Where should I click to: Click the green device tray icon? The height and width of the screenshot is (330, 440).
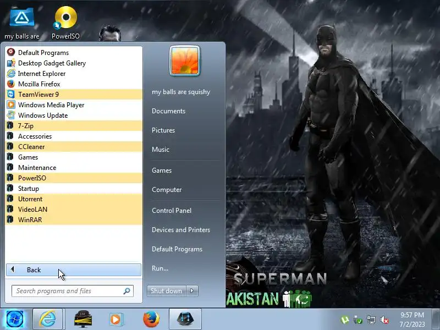pos(358,320)
